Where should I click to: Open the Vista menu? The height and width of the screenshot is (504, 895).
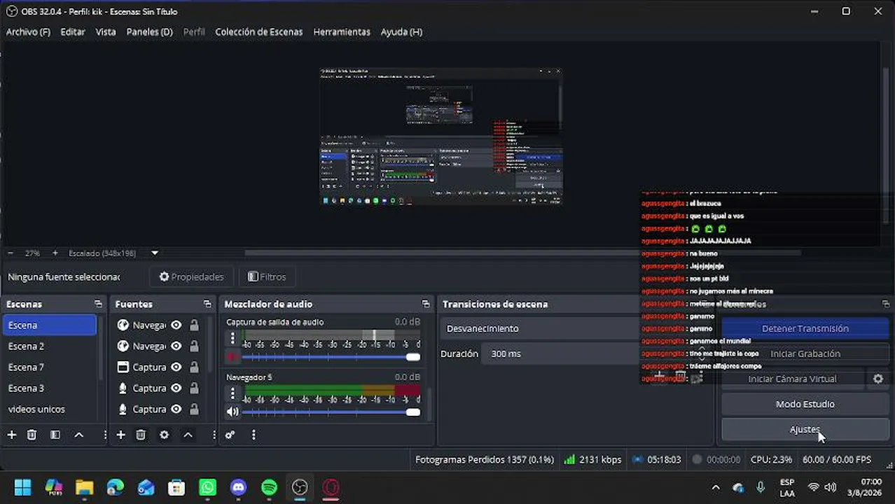coord(106,31)
